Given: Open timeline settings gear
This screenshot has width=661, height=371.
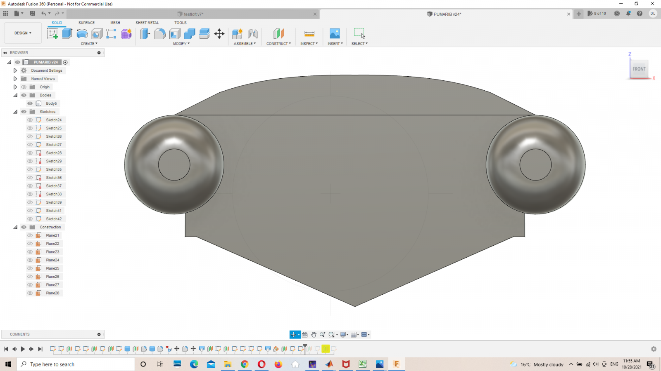Looking at the screenshot, I should coord(654,349).
